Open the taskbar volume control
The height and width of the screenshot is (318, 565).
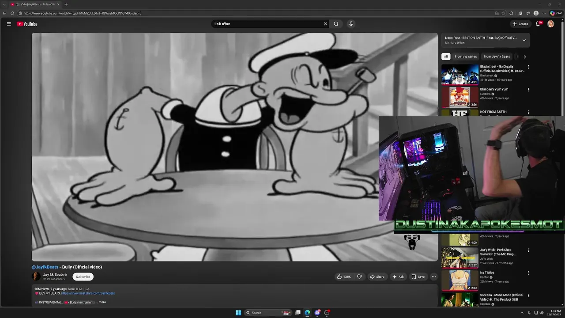coord(542,313)
